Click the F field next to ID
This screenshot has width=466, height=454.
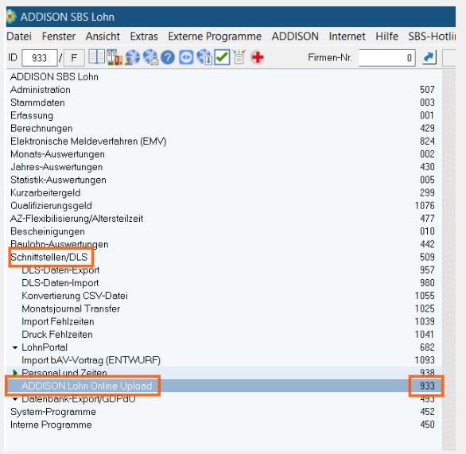pyautogui.click(x=74, y=57)
